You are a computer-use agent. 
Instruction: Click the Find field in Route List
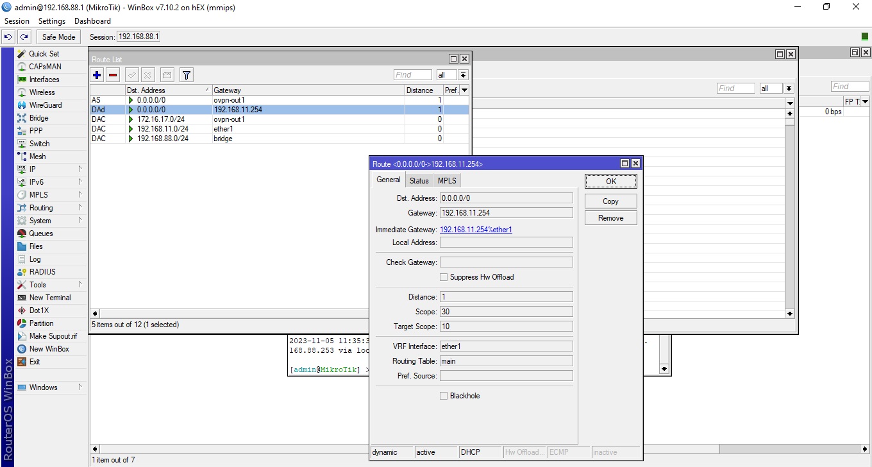pyautogui.click(x=412, y=75)
